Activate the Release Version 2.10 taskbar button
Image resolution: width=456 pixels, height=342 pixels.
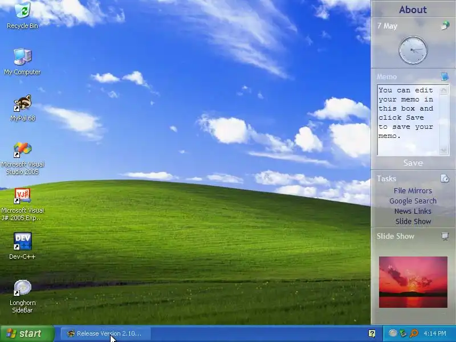pos(105,333)
